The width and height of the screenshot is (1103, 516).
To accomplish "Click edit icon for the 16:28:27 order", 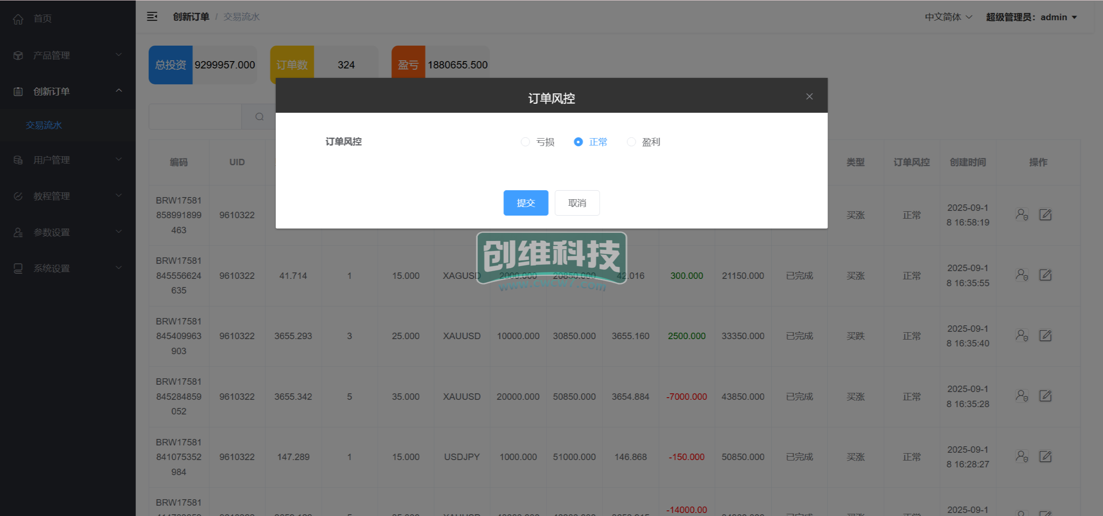I will click(1045, 457).
